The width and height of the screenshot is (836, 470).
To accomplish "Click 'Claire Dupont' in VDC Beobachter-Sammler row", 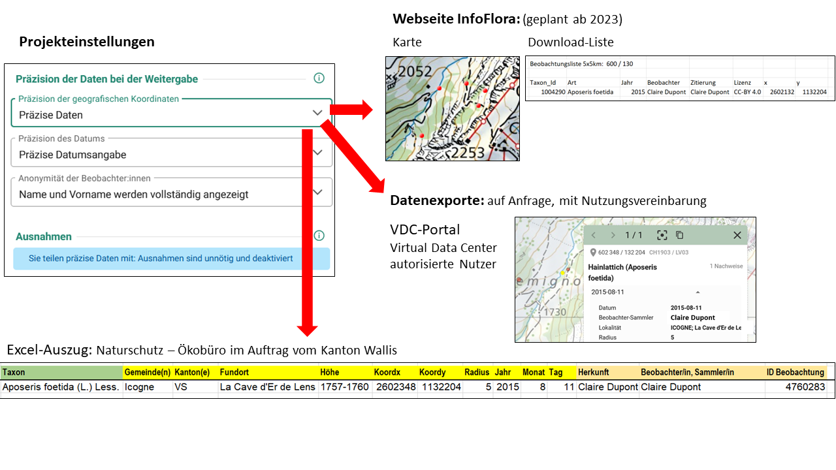I will coord(693,318).
